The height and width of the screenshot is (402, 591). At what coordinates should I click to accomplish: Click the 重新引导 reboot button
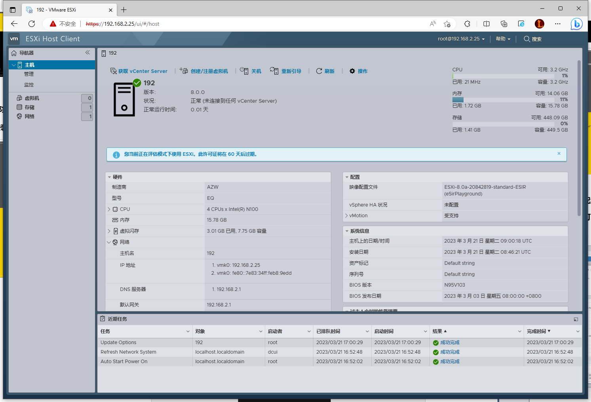(285, 71)
